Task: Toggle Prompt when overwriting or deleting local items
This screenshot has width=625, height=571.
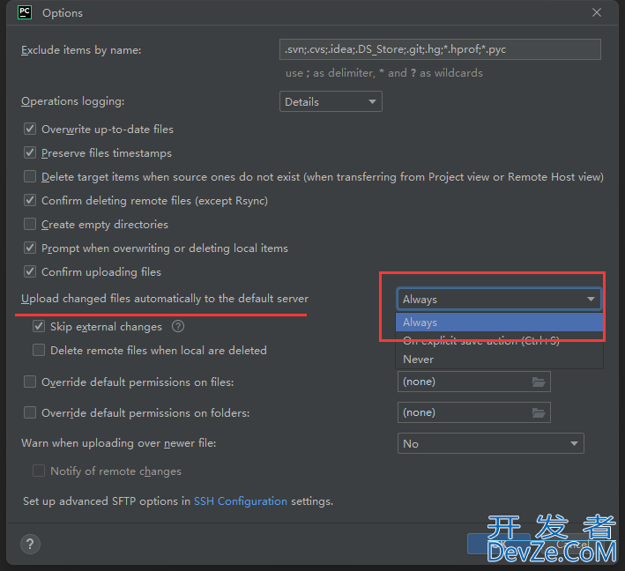Action: [x=30, y=248]
